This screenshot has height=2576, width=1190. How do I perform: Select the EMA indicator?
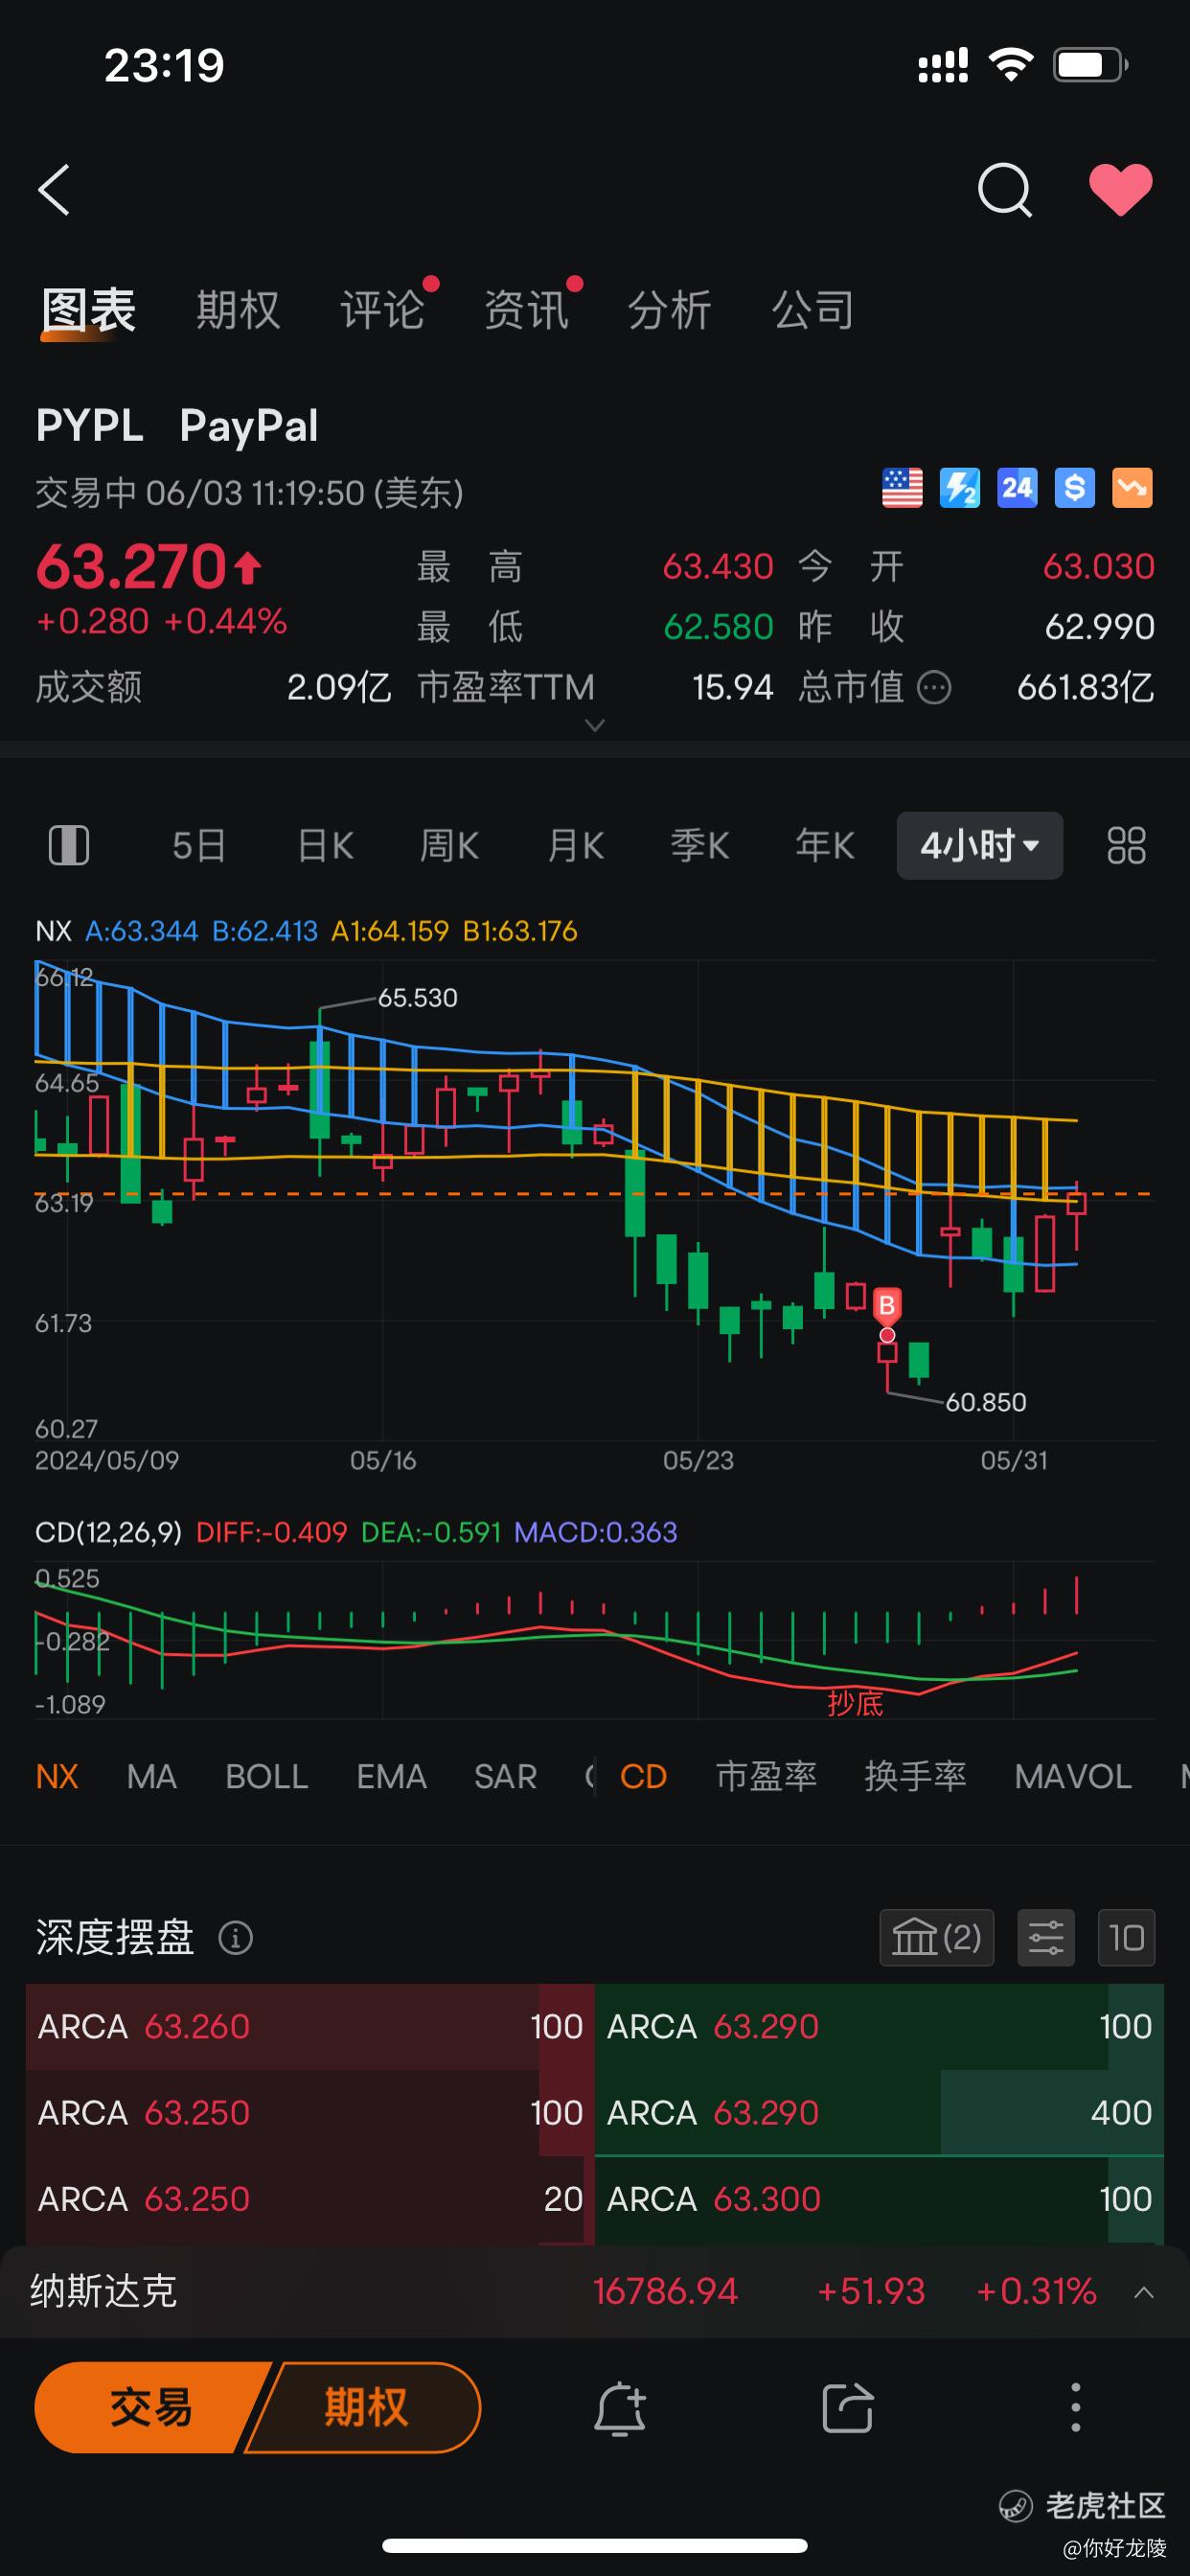tap(392, 1777)
